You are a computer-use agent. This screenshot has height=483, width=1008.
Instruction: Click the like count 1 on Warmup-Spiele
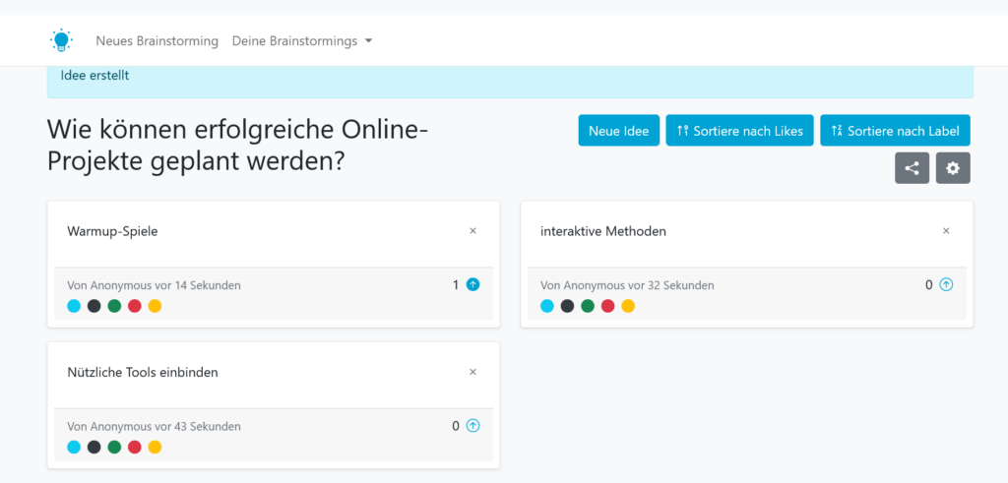456,284
